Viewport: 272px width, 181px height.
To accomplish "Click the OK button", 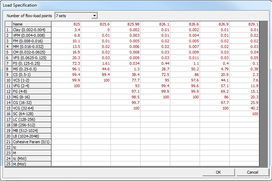I will (219, 172).
